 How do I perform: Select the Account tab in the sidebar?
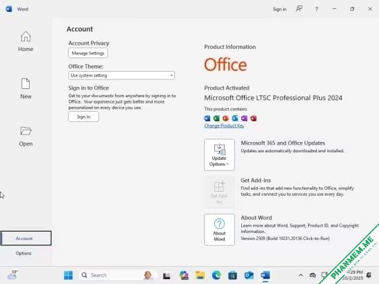coord(25,239)
